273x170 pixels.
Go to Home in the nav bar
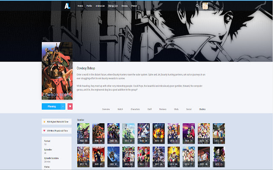pos(80,6)
